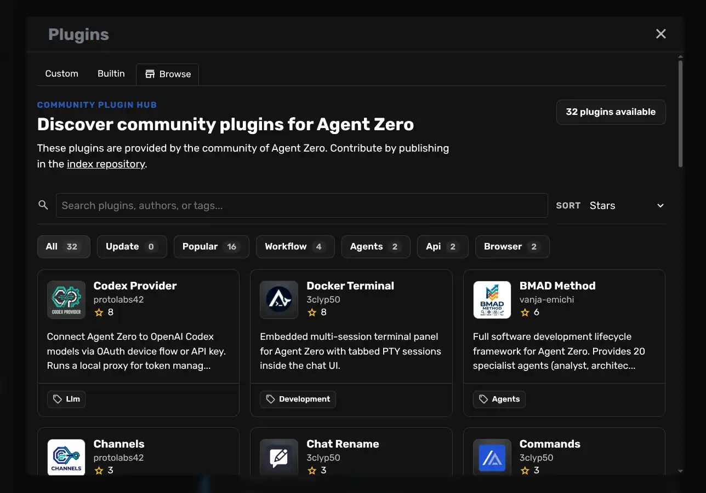Click the Docker Terminal plugin icon

(x=278, y=299)
